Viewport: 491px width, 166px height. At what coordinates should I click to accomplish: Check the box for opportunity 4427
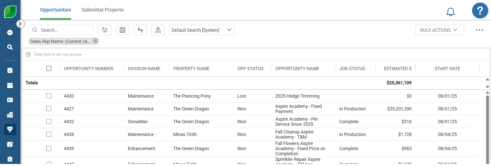click(49, 109)
